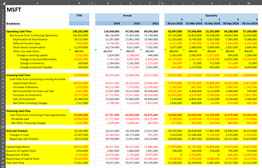Select column K header
Viewport: 262px width, 168px height.
click(212, 3)
